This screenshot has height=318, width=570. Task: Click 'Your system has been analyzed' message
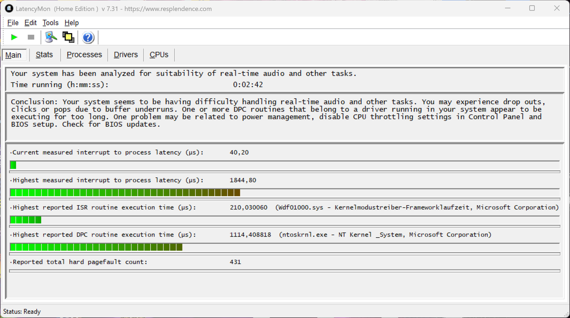183,73
